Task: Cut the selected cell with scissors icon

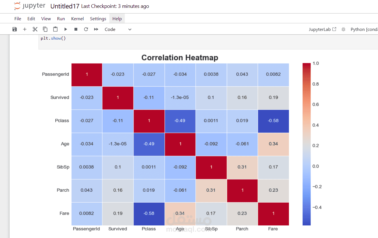Action: click(35, 29)
